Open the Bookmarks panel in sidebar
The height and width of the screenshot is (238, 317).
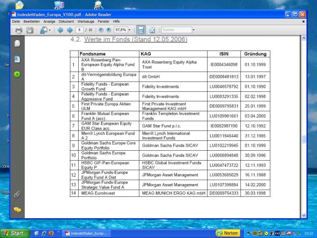coord(17,59)
